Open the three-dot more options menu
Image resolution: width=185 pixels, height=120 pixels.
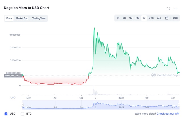(x=176, y=9)
